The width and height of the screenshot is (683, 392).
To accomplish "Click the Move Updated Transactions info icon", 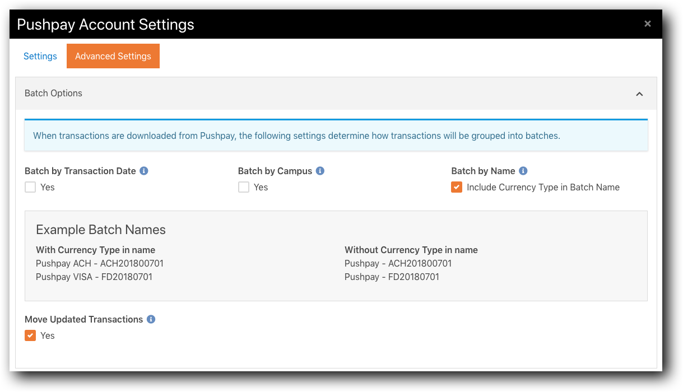I will (151, 319).
